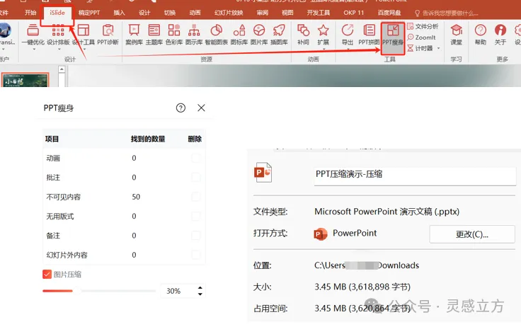Open the 图片库 picture library
This screenshot has width=521, height=327.
point(259,30)
